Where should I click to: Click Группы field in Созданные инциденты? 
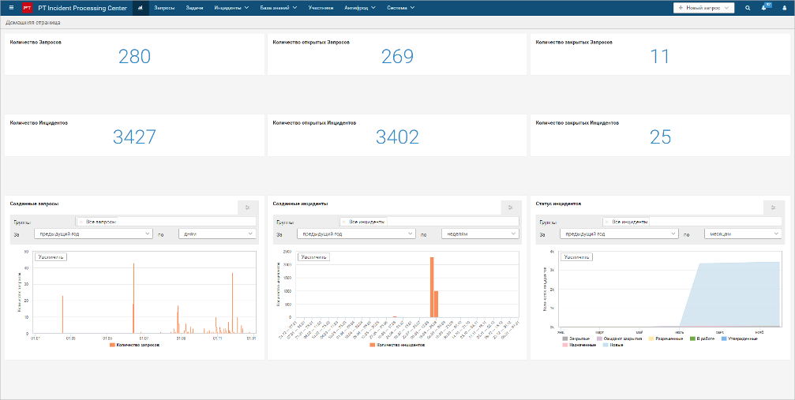429,222
